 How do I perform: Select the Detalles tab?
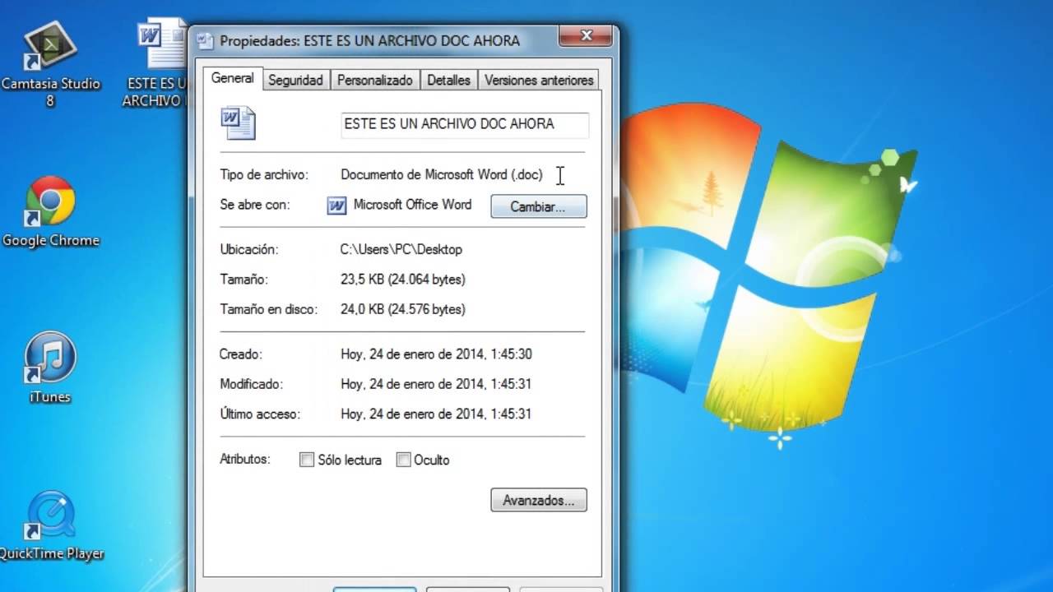(448, 81)
